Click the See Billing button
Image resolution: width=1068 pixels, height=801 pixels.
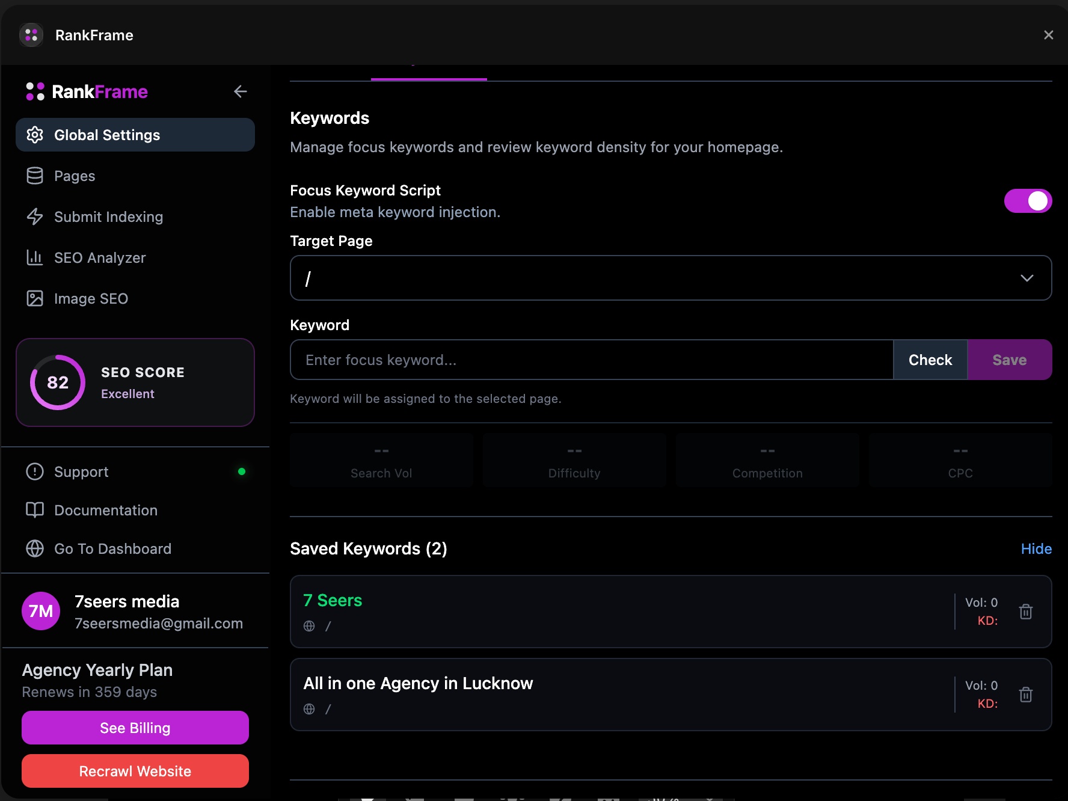click(x=135, y=728)
